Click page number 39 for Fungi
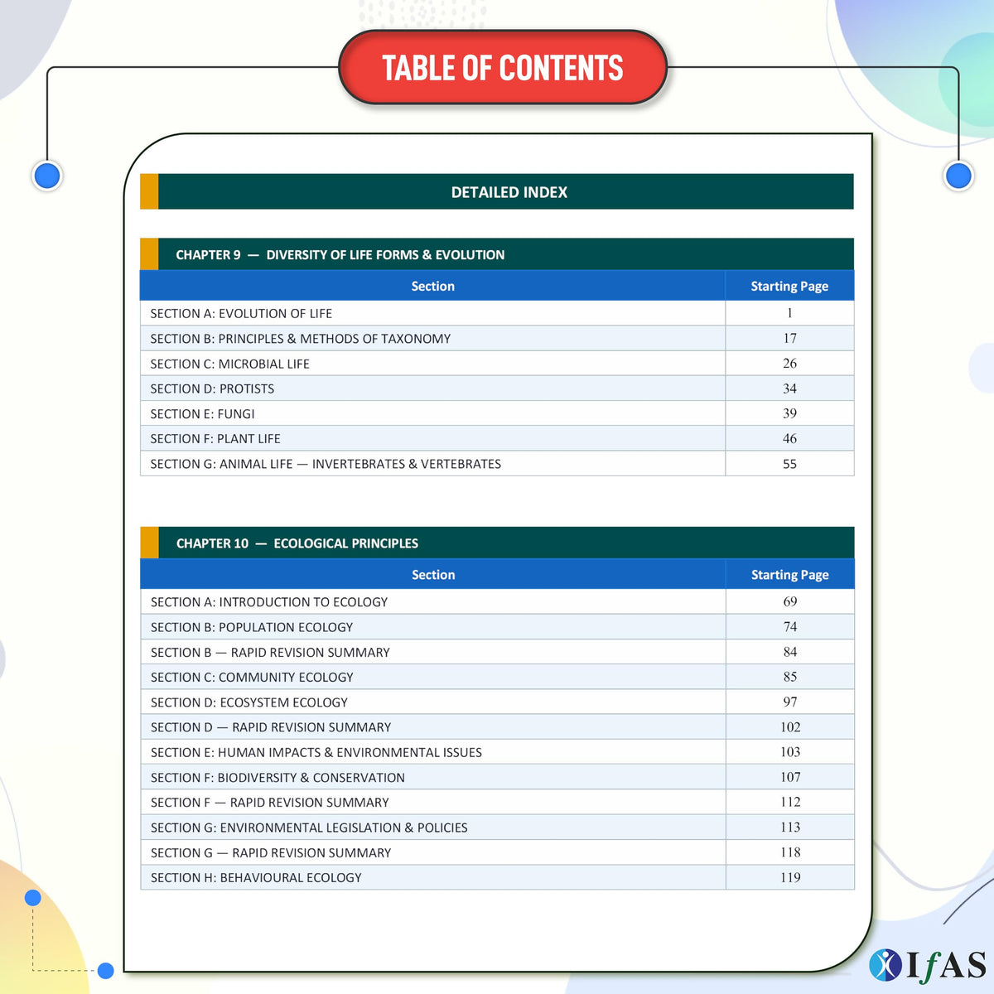Viewport: 994px width, 994px height. click(790, 413)
